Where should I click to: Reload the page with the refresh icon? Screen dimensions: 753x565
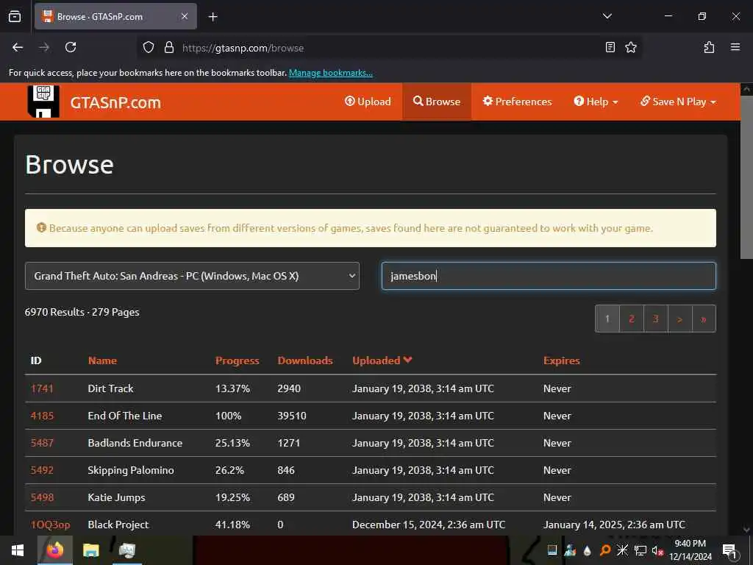(x=71, y=48)
